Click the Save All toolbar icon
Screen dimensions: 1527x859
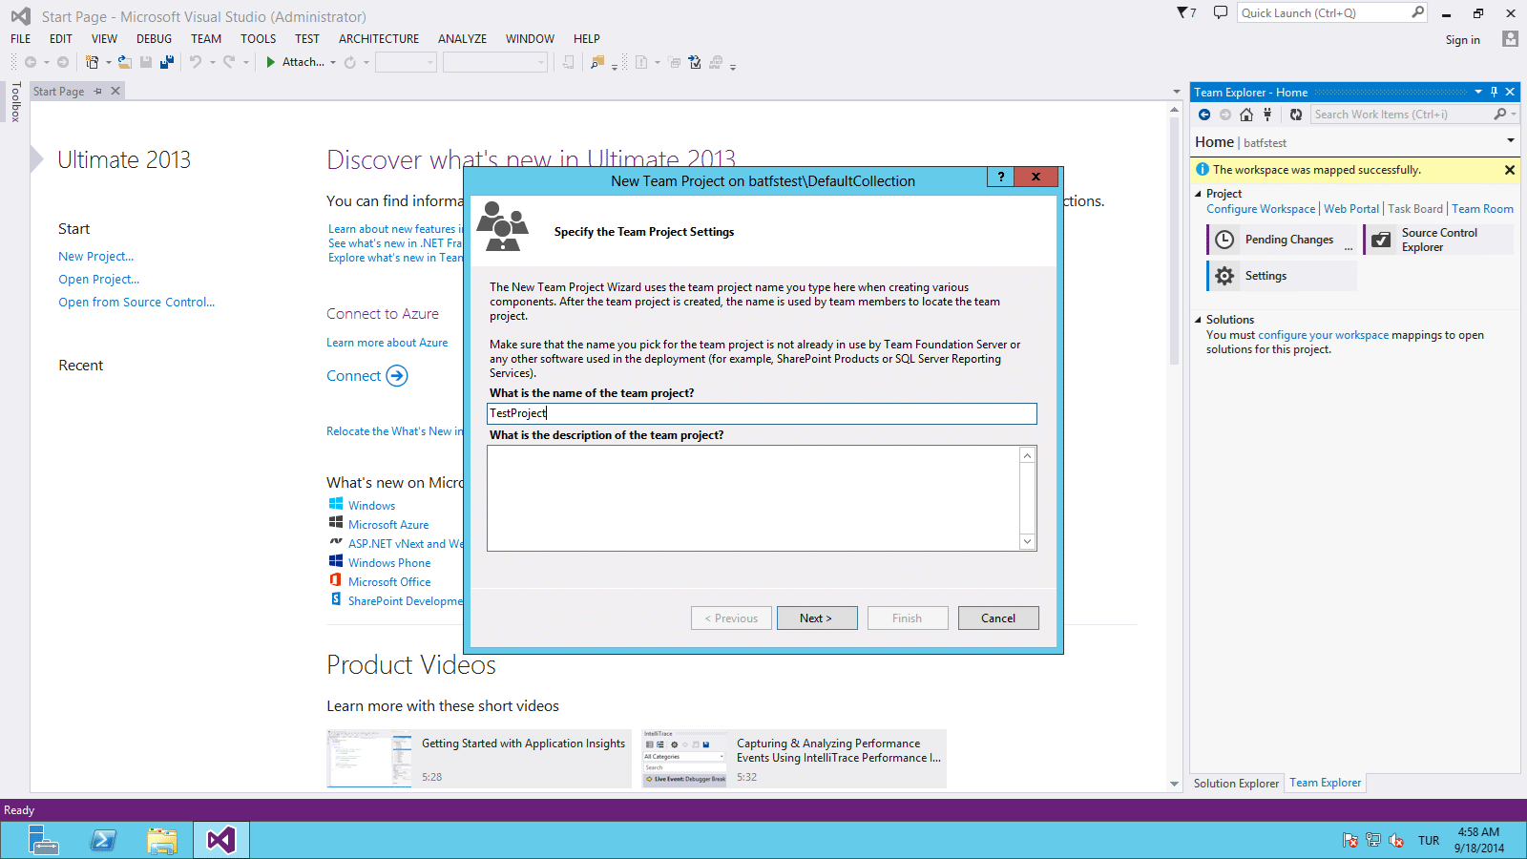[x=167, y=61]
